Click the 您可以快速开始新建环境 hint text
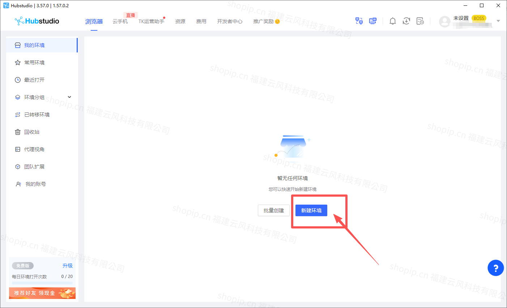 click(x=293, y=189)
